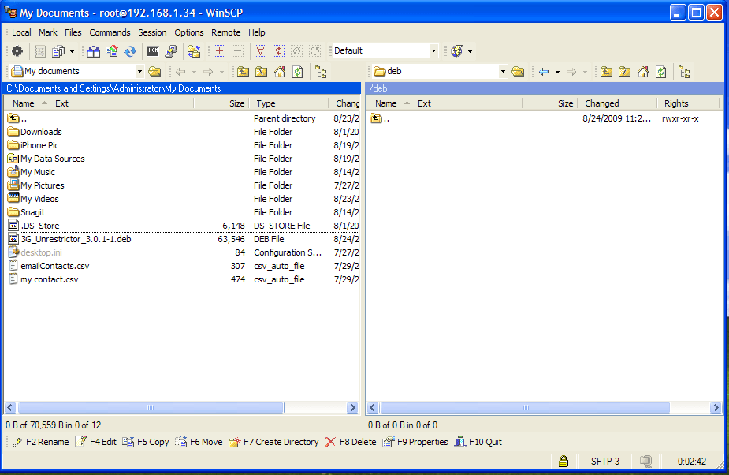This screenshot has width=729, height=475.
Task: Expand the My documents drive dropdown
Action: 139,71
